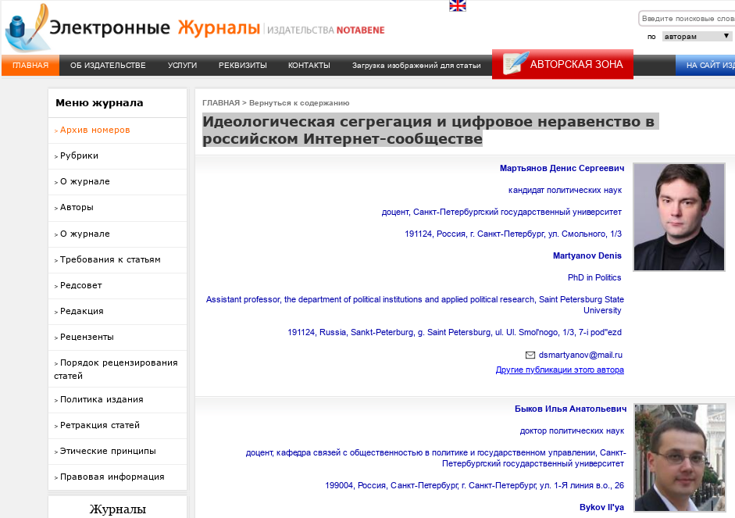Click 'Другие публикации этого автора' link
The image size is (735, 518).
(x=559, y=370)
